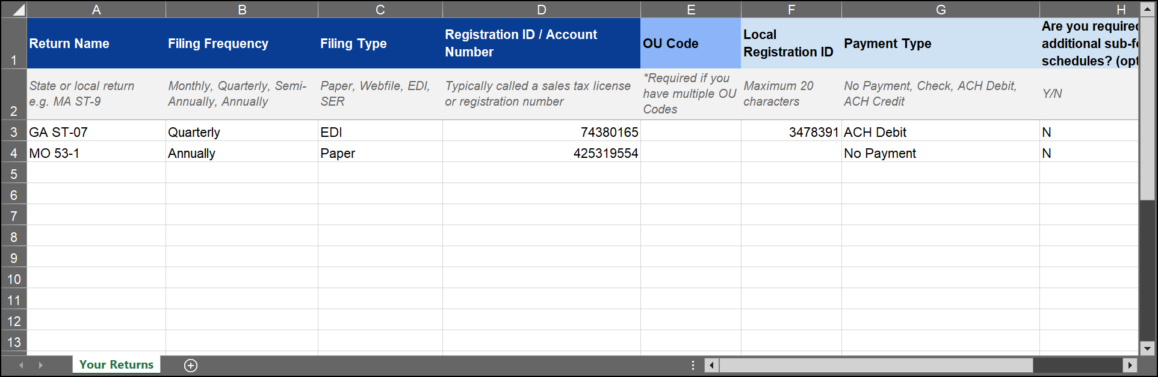
Task: Click cell containing 425319554
Action: point(541,153)
